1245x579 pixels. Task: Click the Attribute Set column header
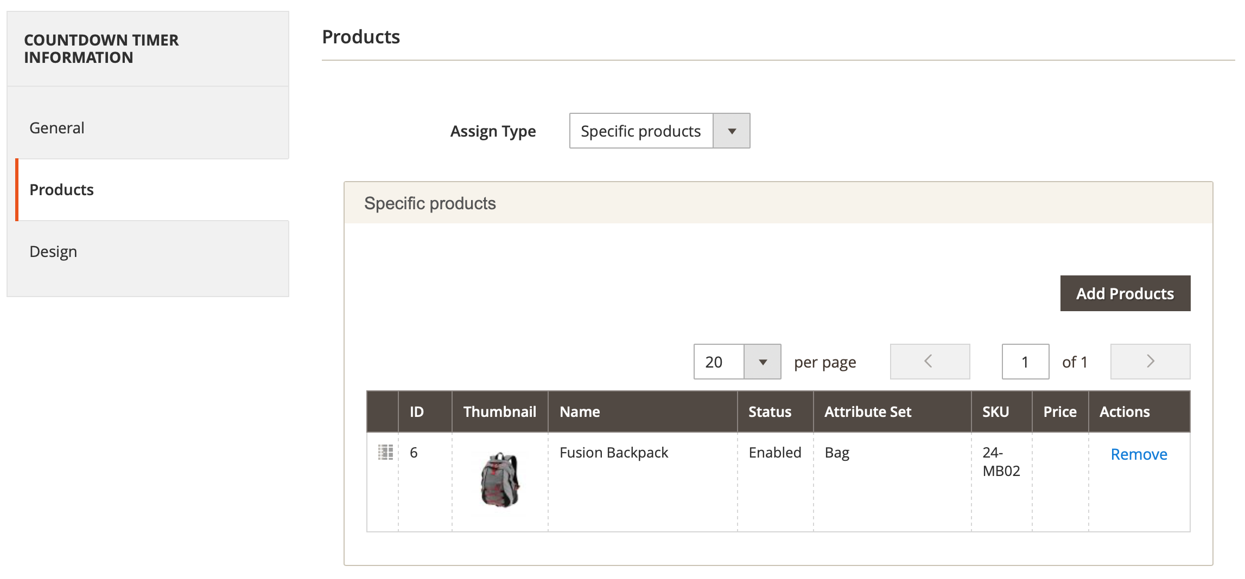892,411
